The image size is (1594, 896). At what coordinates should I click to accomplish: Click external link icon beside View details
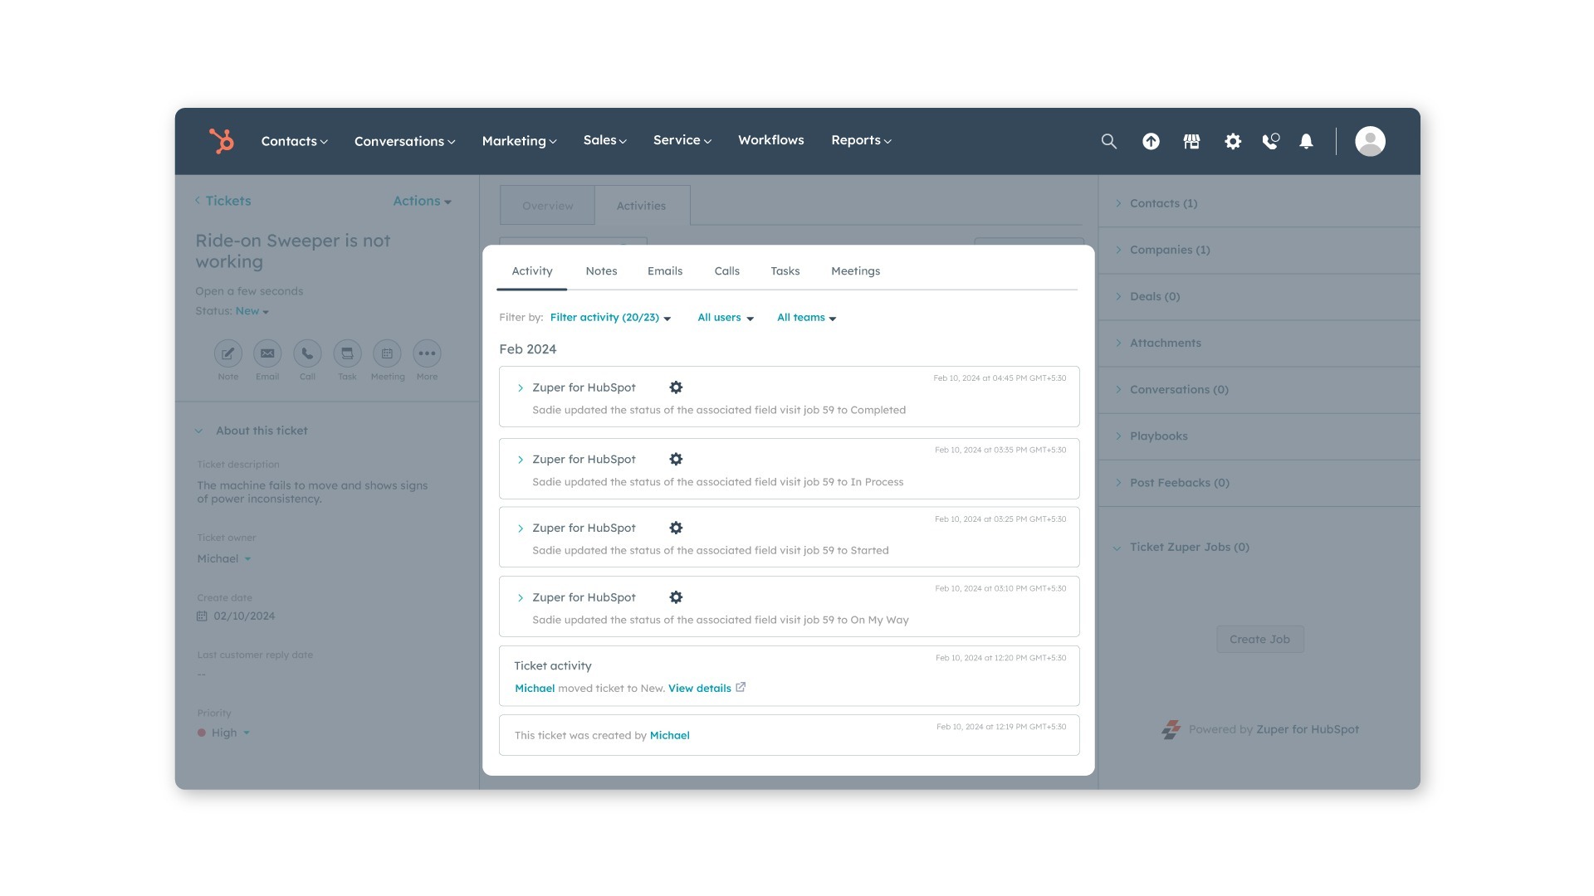(x=741, y=687)
